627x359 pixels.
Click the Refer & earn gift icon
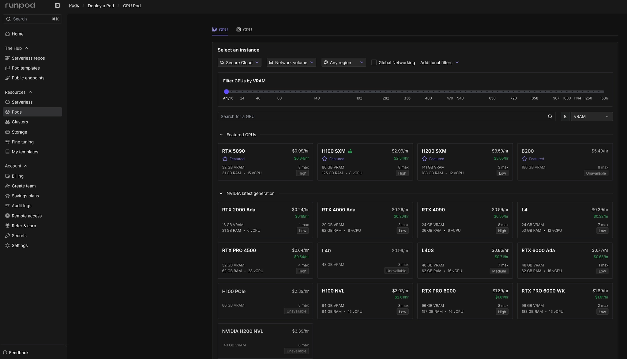point(7,226)
